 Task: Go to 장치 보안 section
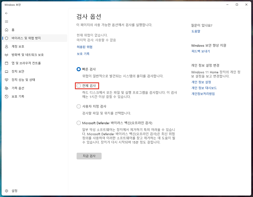(35, 72)
